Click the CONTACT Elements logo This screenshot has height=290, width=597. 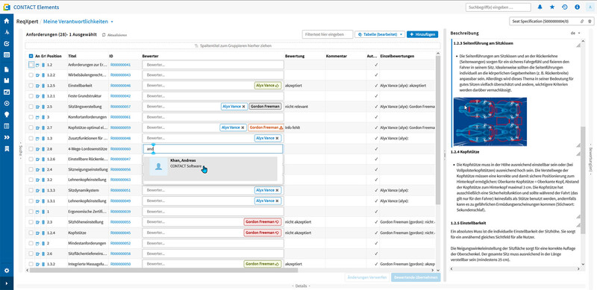(x=7, y=7)
